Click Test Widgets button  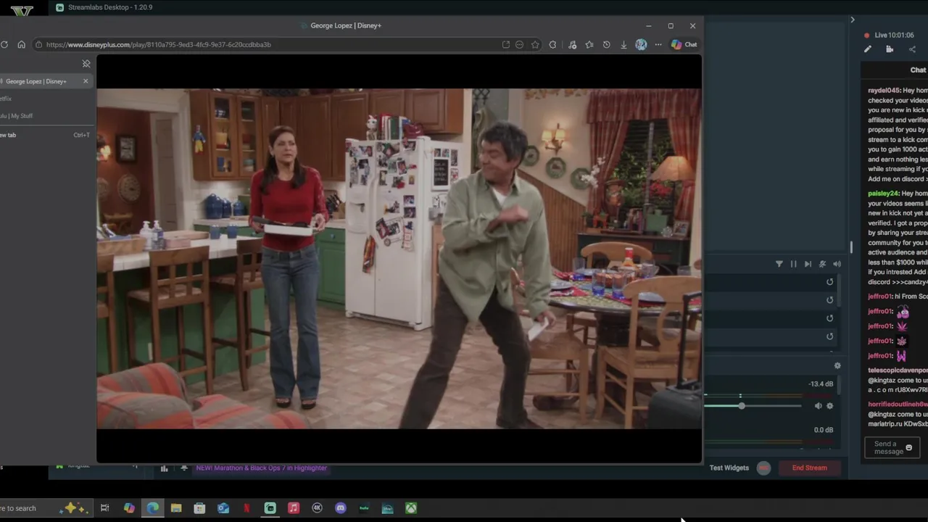(729, 468)
